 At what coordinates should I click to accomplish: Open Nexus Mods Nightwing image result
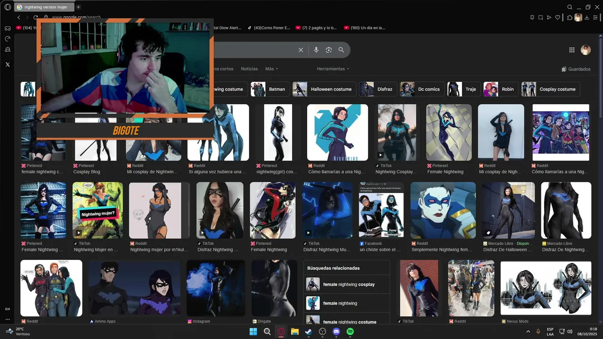[x=546, y=288]
